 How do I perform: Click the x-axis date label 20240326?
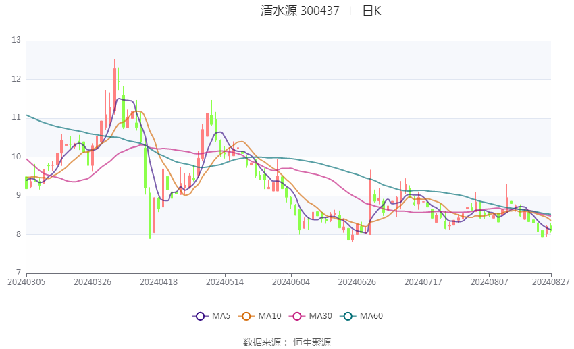pyautogui.click(x=93, y=282)
